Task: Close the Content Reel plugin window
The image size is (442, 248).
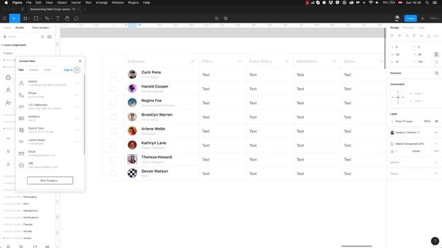Action: coord(80,61)
